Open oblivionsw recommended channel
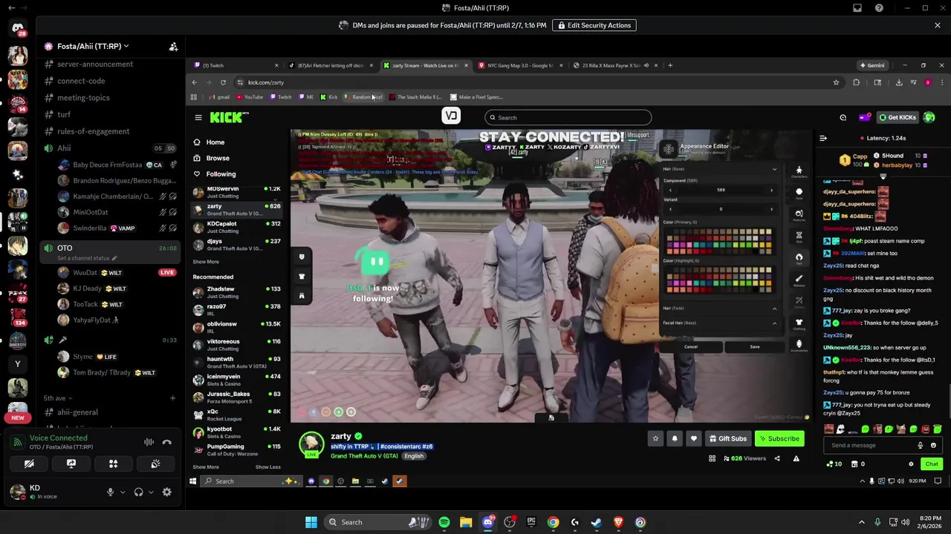 (x=237, y=327)
